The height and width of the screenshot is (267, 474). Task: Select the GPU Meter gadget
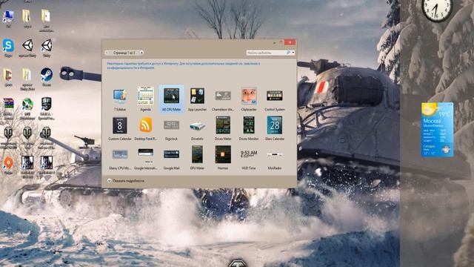pyautogui.click(x=197, y=158)
